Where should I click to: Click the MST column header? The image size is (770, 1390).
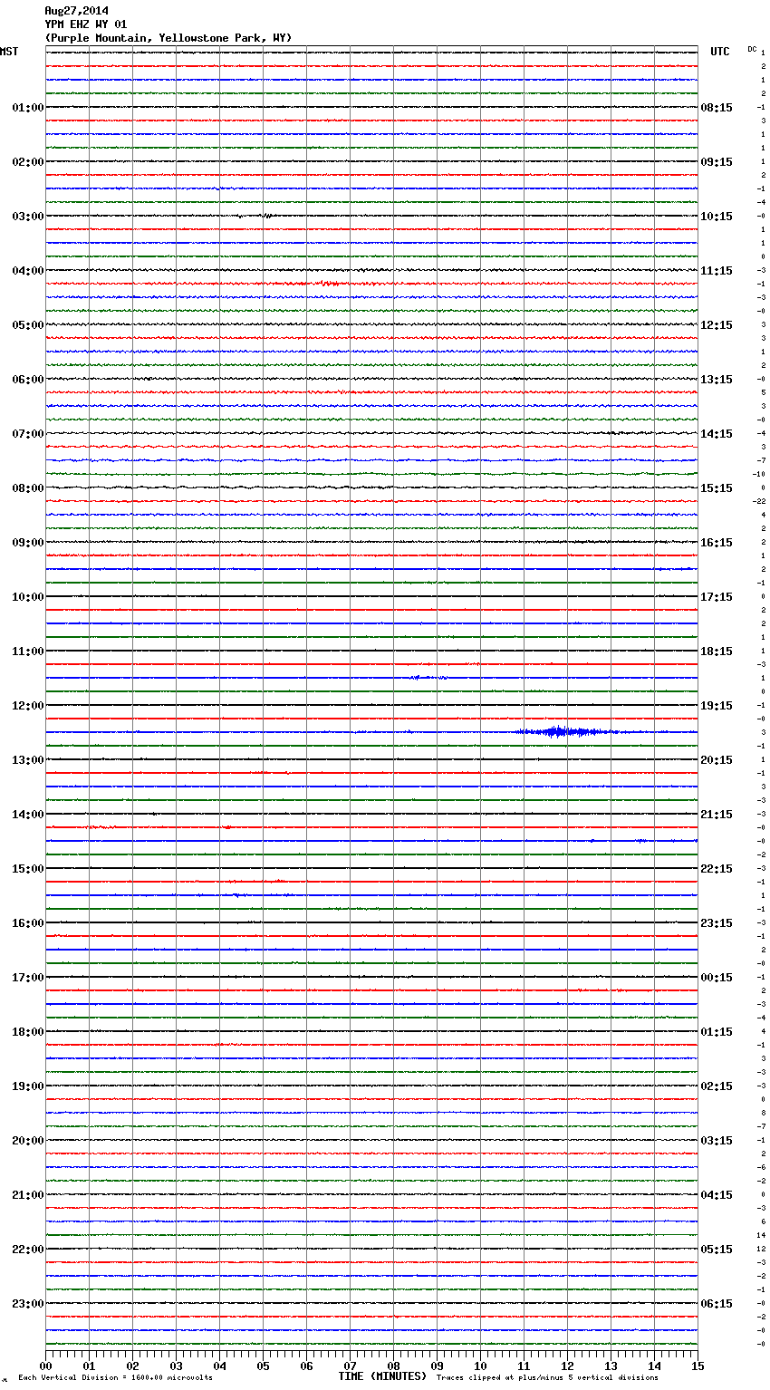pos(9,52)
